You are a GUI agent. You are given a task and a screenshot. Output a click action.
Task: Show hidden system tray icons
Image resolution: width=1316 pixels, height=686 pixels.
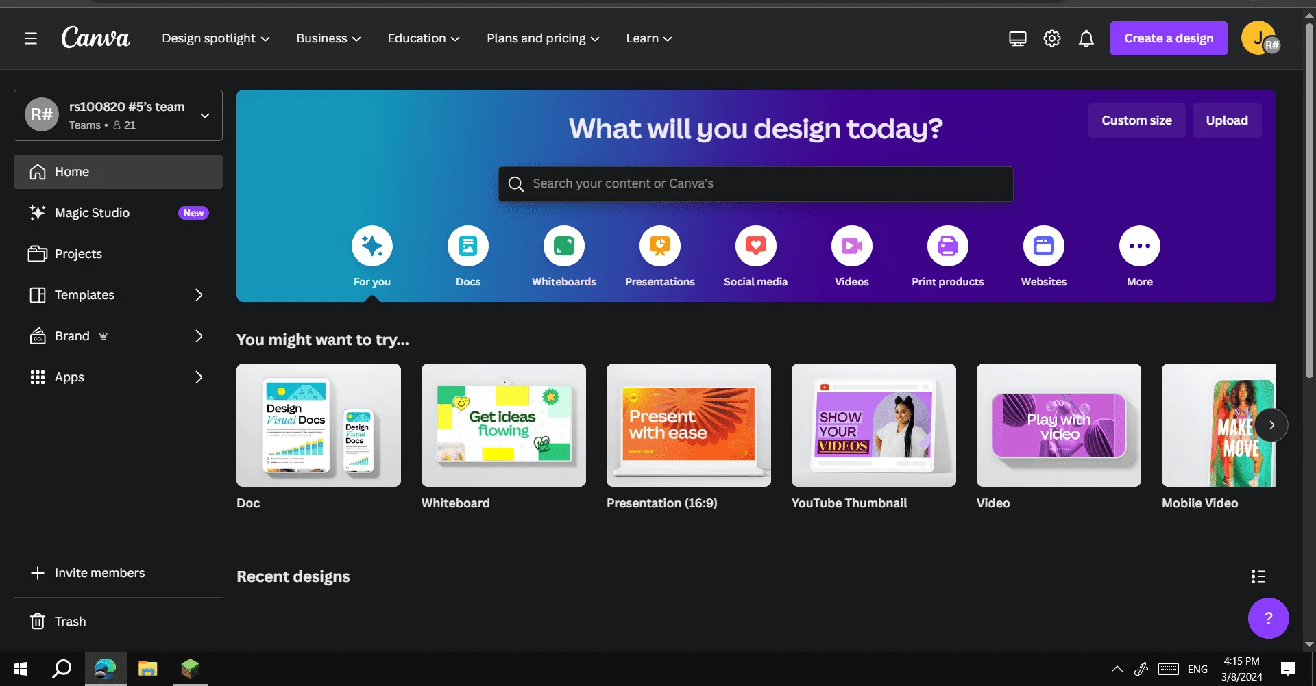coord(1117,669)
